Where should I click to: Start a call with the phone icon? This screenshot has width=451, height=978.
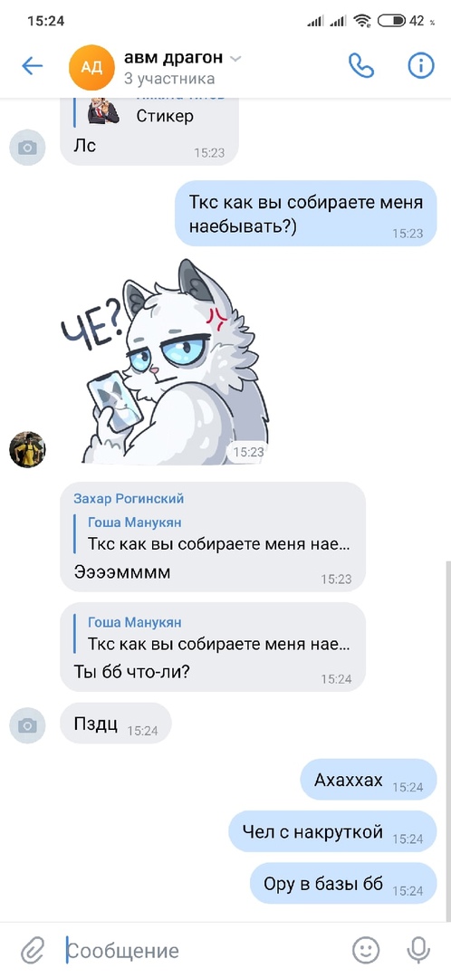tap(361, 65)
